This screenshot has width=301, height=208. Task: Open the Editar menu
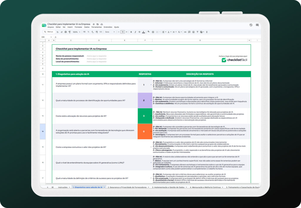(58, 27)
